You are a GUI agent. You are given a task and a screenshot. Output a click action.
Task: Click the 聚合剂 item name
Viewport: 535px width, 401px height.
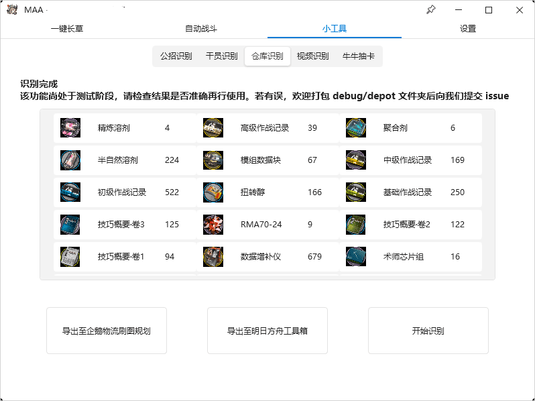coord(395,128)
